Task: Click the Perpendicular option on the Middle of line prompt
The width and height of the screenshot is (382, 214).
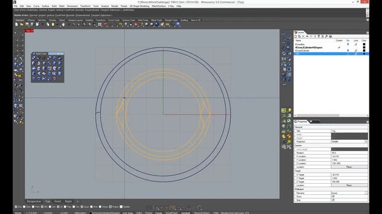Action: 82,15
